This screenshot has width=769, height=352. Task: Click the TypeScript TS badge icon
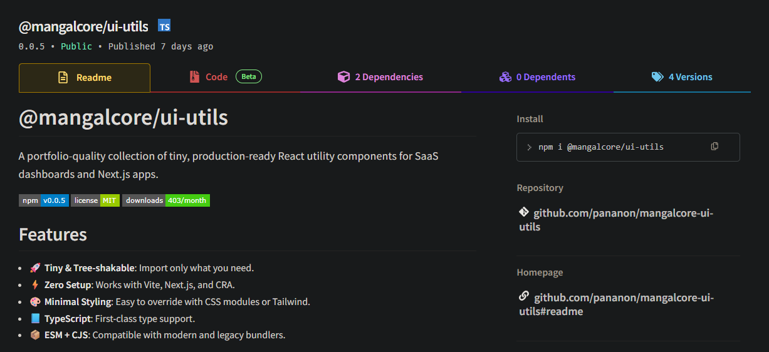click(x=164, y=26)
